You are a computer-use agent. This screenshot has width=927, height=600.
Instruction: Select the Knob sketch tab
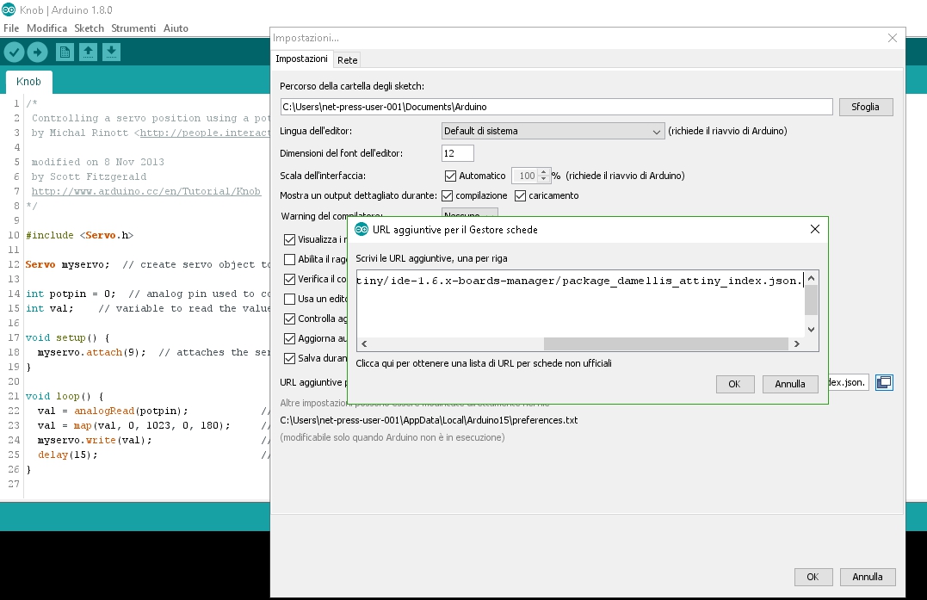tap(28, 82)
